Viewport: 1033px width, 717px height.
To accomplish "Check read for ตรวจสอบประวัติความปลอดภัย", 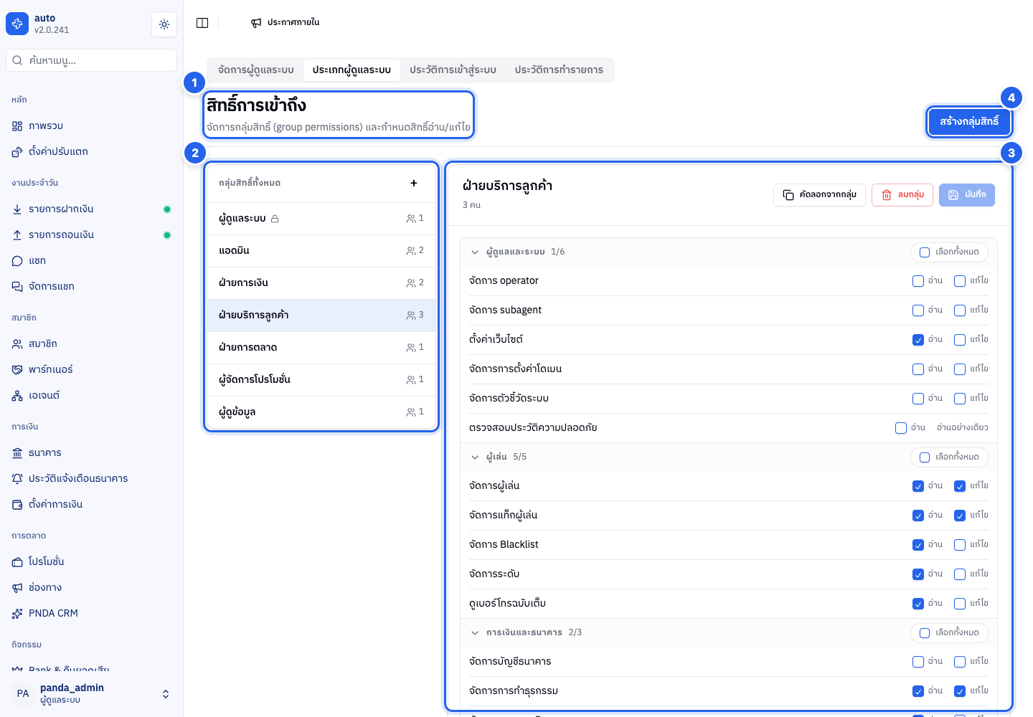I will point(901,428).
